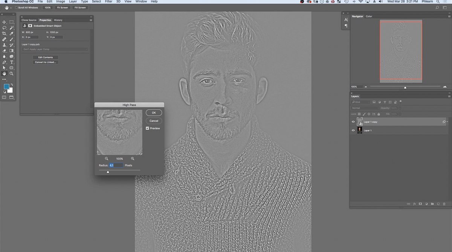The width and height of the screenshot is (452, 252).
Task: Open the Paragraph panel icon
Action: 346,26
